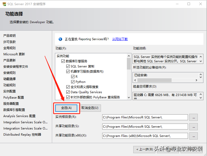Click the feature list scroll-down arrow
This screenshot has width=207, height=156.
[x=129, y=98]
